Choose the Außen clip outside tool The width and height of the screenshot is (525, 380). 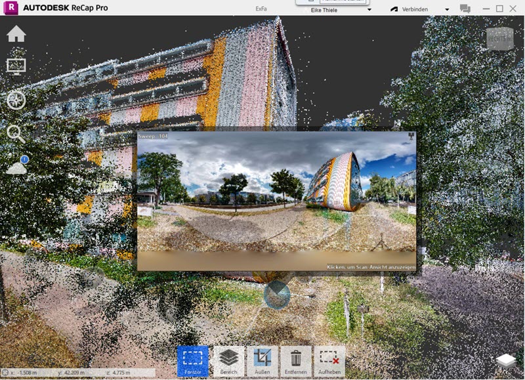tap(262, 361)
